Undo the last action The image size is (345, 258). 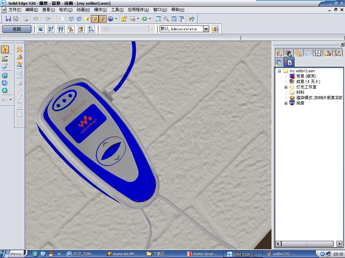[x=35, y=19]
